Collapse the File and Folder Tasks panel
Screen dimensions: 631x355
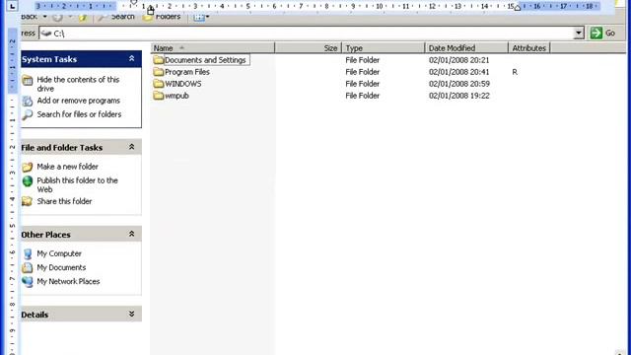click(x=131, y=147)
